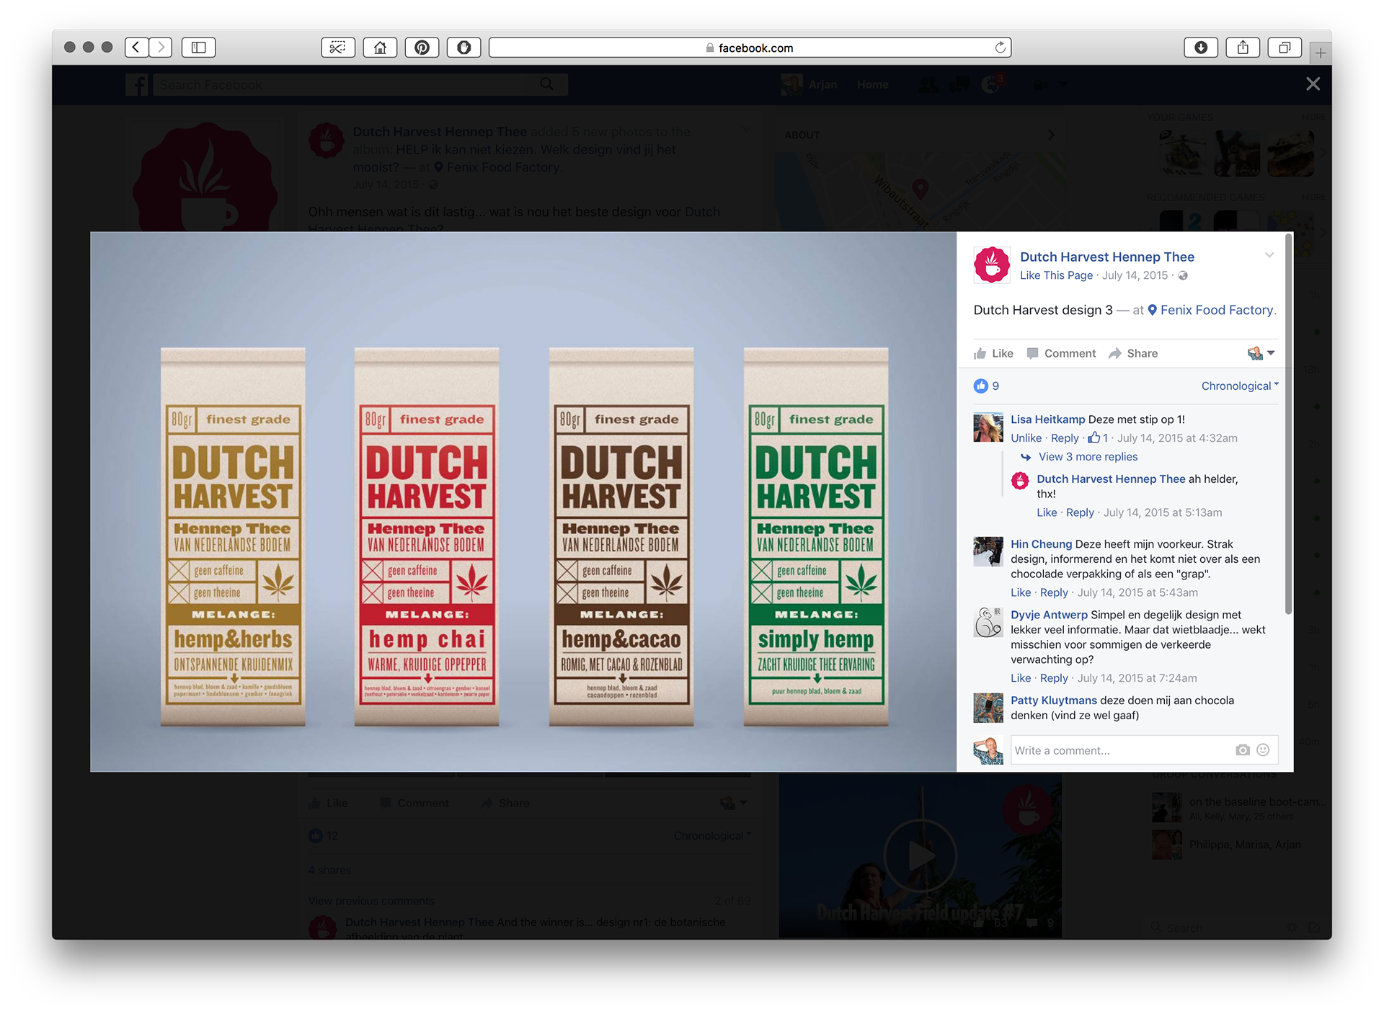Like Dutch Harvest's 'ah helder, thx!' reply
The height and width of the screenshot is (1014, 1384).
click(1047, 513)
